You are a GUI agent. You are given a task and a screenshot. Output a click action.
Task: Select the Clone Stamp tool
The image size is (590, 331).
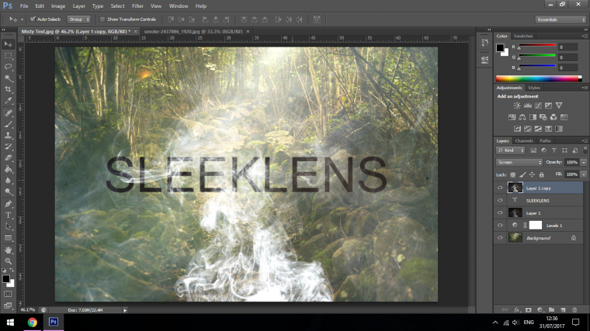pos(8,135)
